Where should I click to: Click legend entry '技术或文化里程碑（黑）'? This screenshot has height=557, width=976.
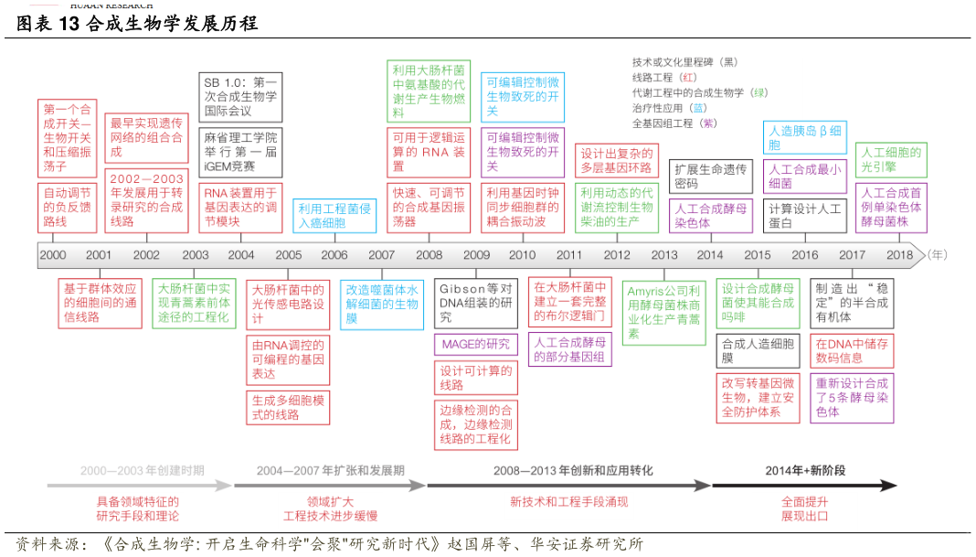tap(684, 62)
